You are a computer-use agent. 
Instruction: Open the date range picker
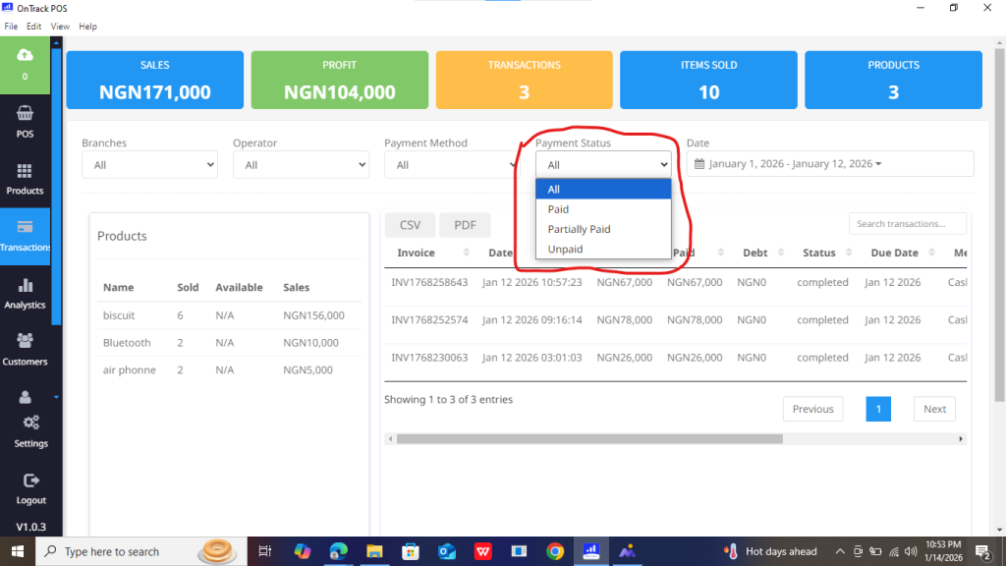830,164
